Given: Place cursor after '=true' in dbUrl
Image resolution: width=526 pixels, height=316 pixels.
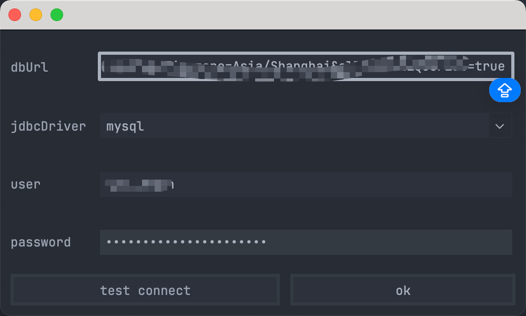Looking at the screenshot, I should (x=506, y=66).
